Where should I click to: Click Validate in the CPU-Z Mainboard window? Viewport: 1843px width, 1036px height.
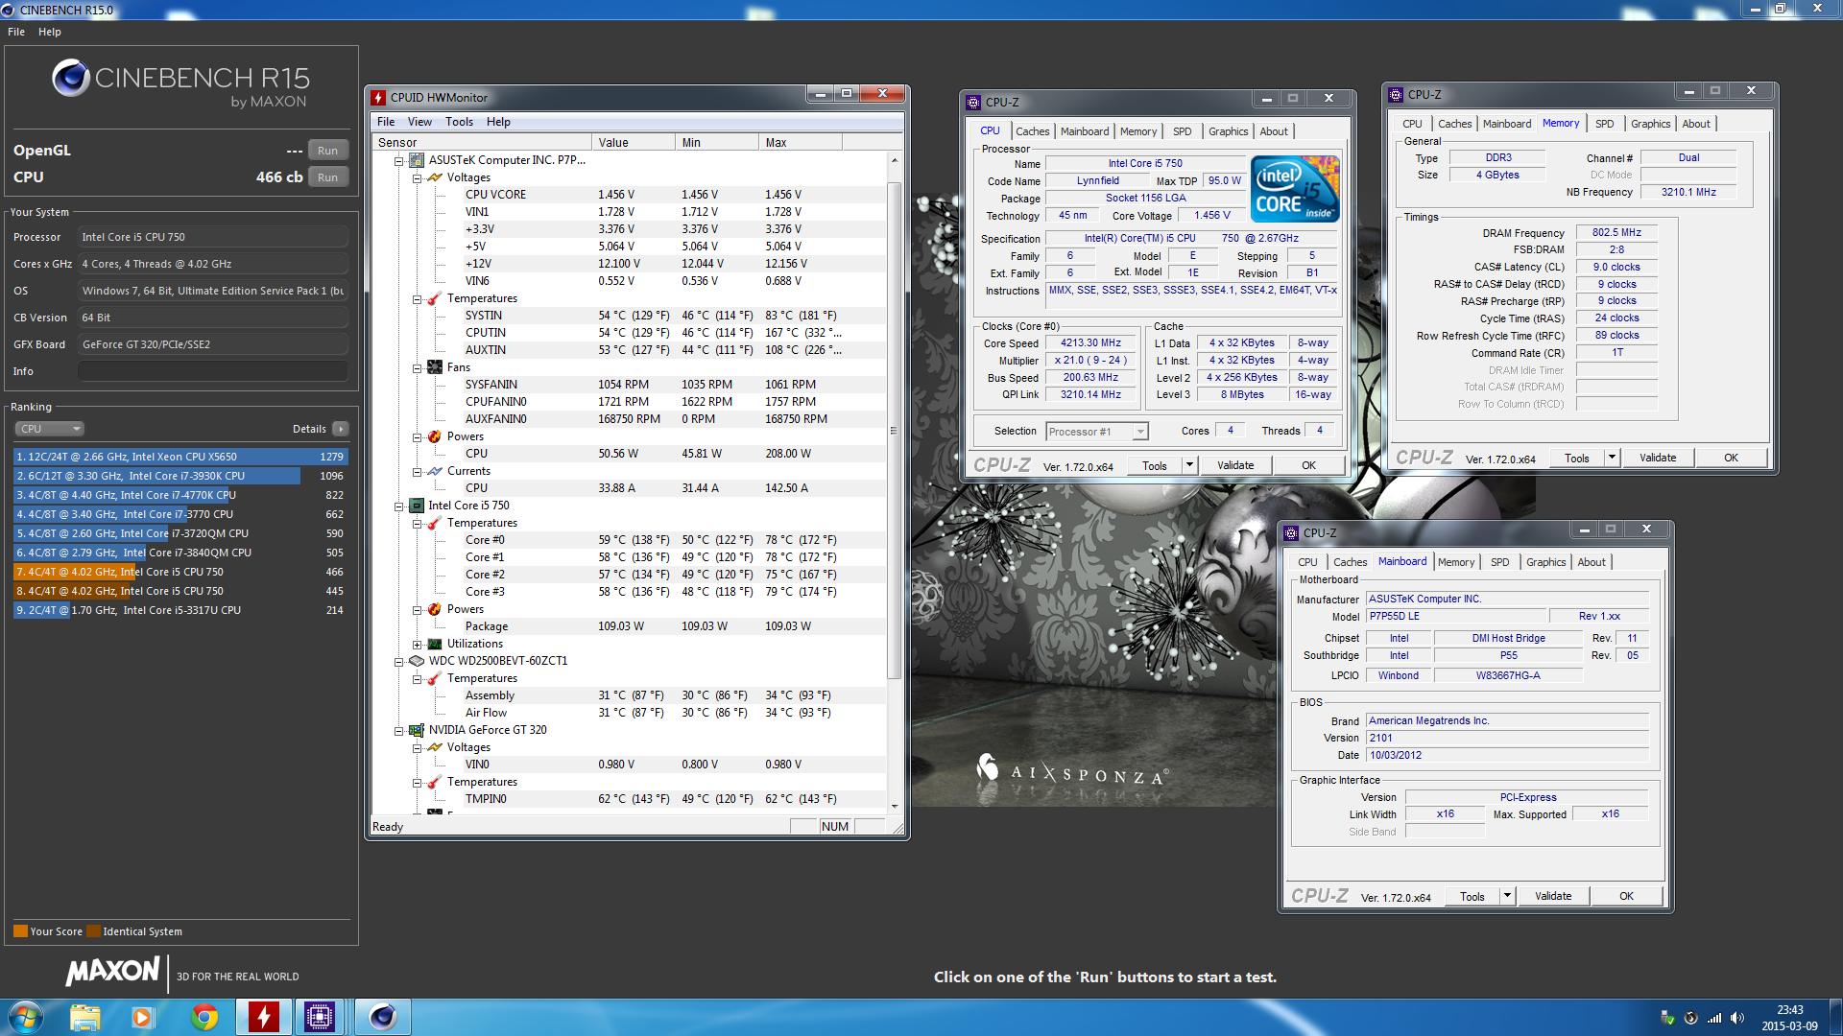(x=1553, y=896)
